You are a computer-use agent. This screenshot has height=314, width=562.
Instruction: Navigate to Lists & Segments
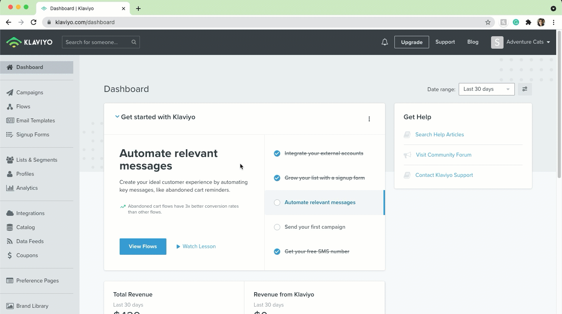[37, 160]
